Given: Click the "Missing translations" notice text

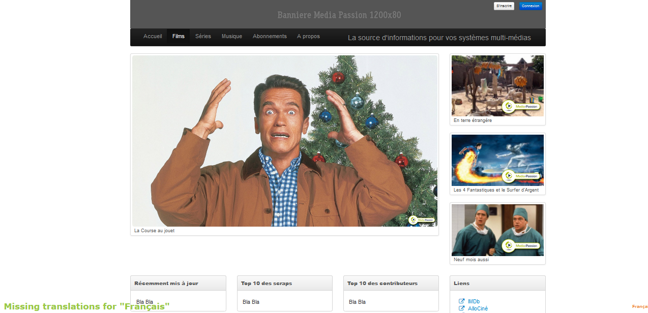Looking at the screenshot, I should 87,306.
